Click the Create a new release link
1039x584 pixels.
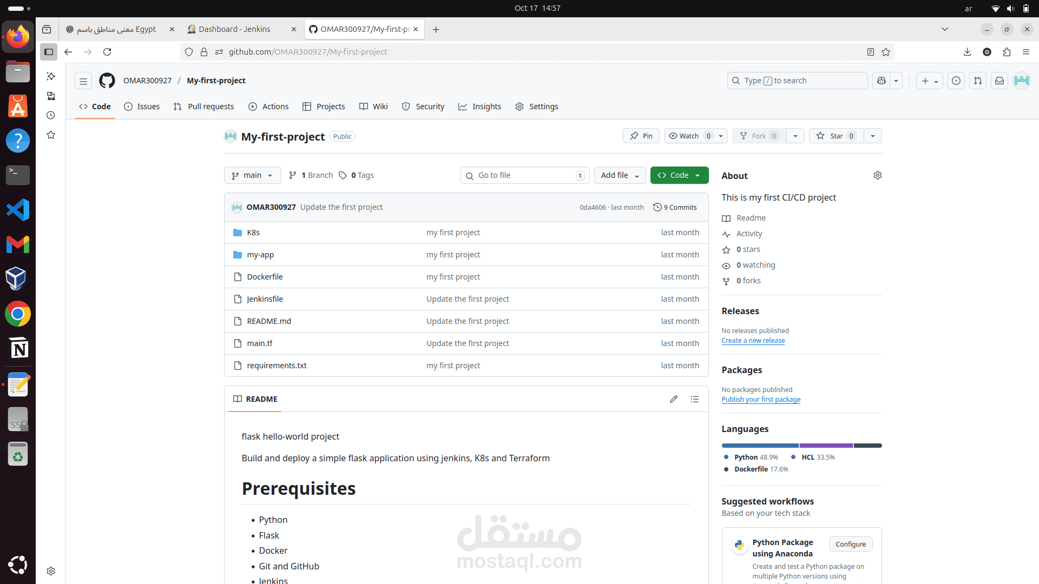tap(753, 341)
